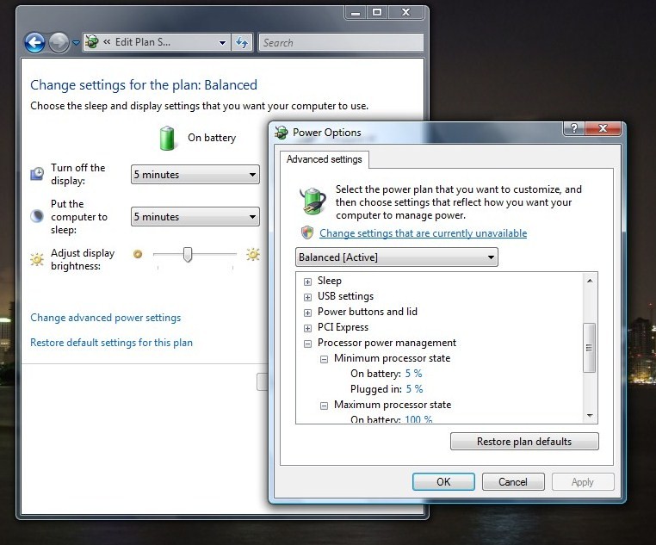Expand the Power buttons and lid node
The width and height of the screenshot is (656, 545).
click(x=307, y=313)
